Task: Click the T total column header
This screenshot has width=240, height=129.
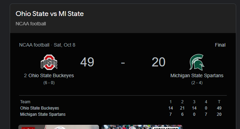Action: click(219, 102)
